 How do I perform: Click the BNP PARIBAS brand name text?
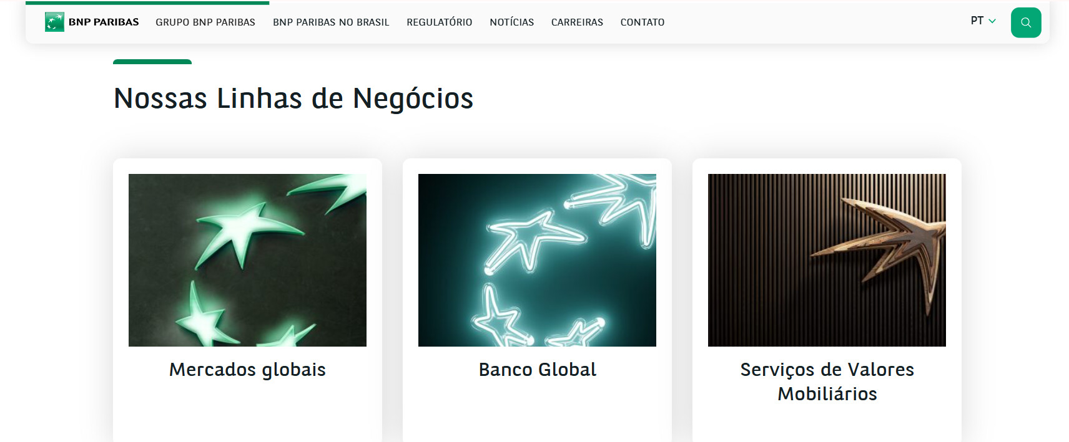[x=104, y=22]
